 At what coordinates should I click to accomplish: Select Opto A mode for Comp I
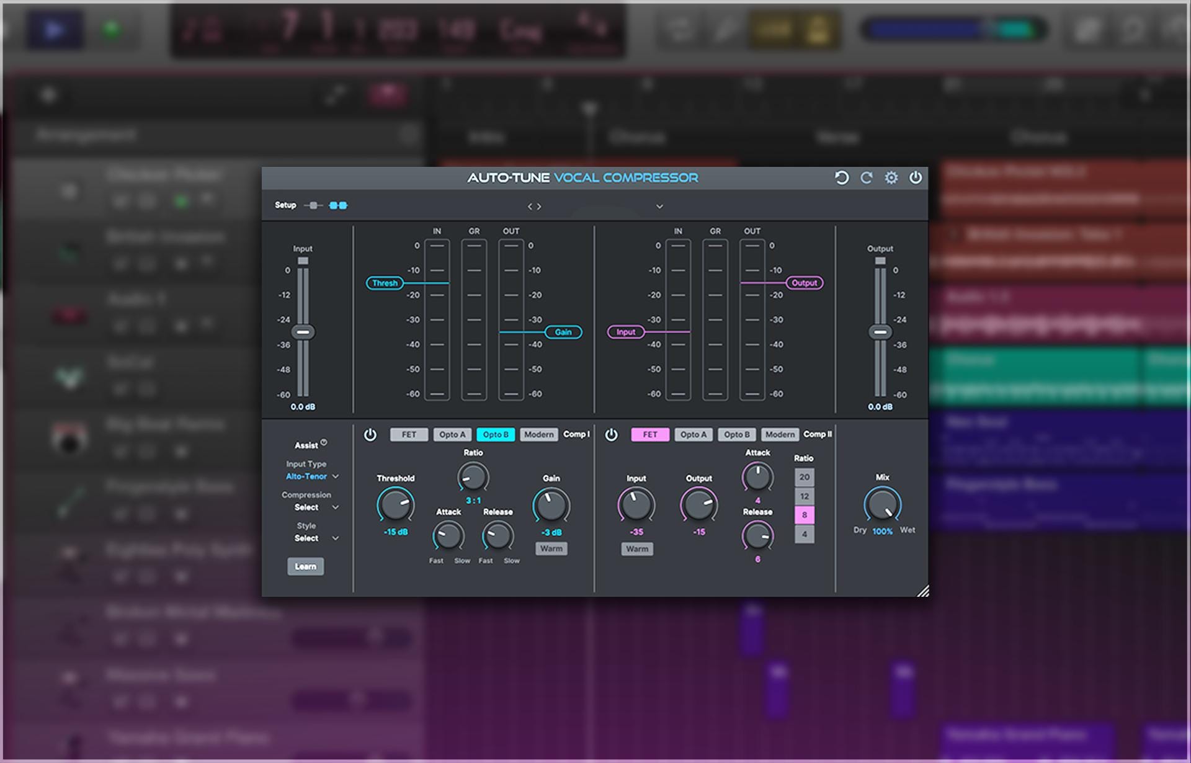(x=452, y=435)
